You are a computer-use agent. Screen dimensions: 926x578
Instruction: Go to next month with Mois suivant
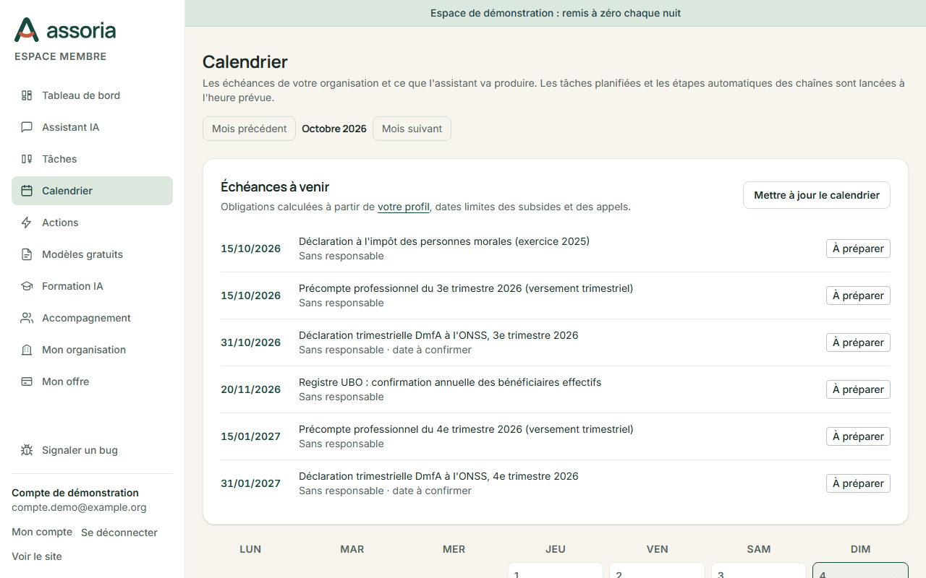click(x=412, y=129)
